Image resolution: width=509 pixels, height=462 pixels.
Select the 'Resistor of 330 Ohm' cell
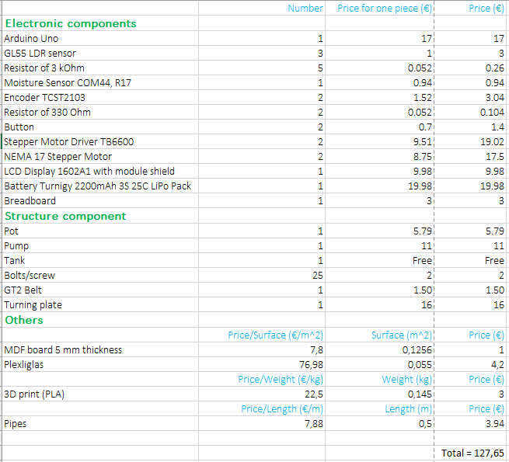[x=100, y=113]
